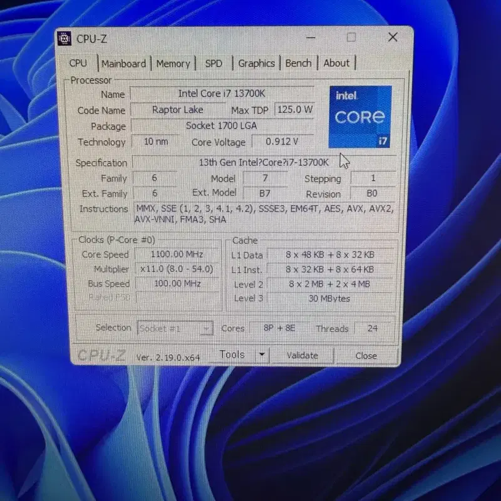Screen dimensions: 501x501
Task: Click the Instructions list starting with MMX
Action: click(264, 214)
